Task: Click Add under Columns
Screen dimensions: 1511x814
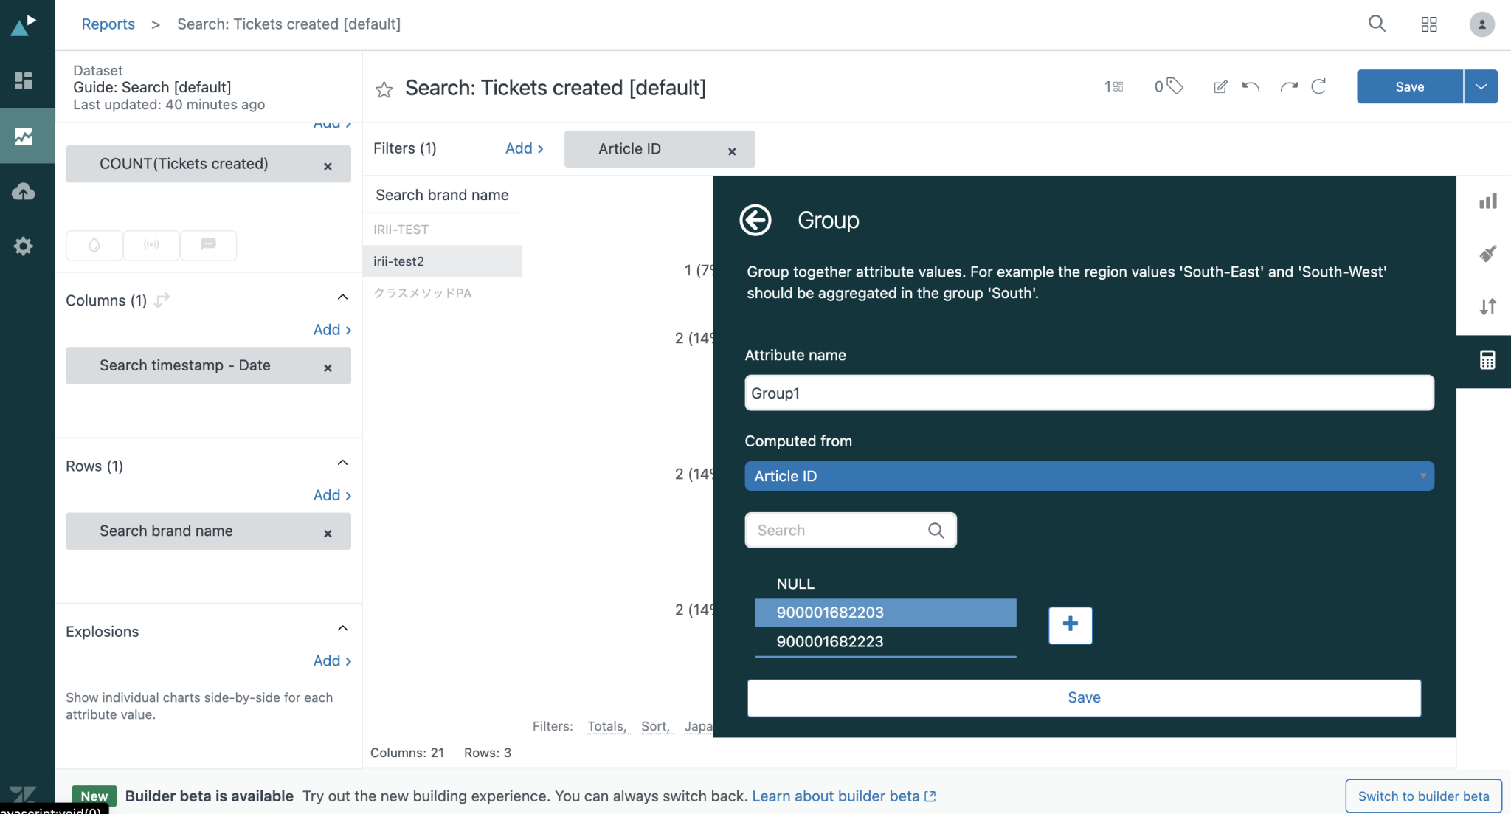Action: [x=332, y=330]
